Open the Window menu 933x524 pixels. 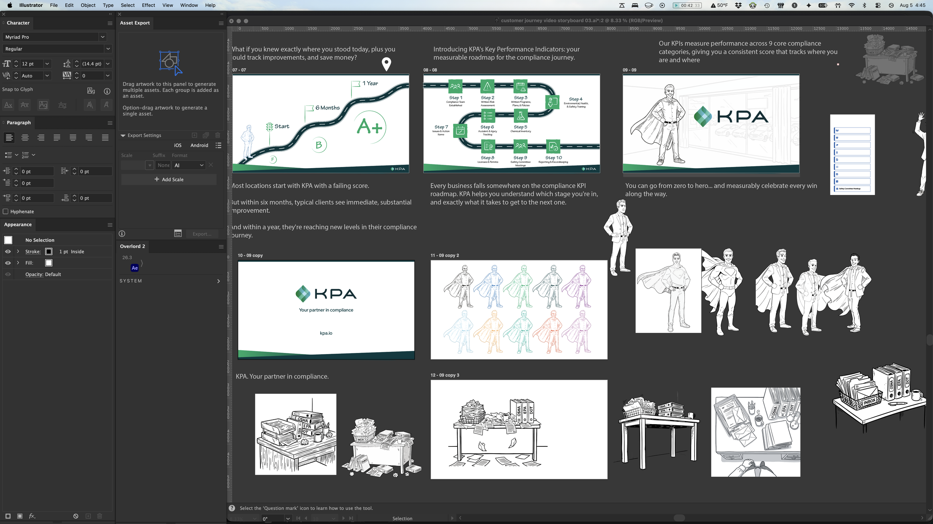pos(189,5)
